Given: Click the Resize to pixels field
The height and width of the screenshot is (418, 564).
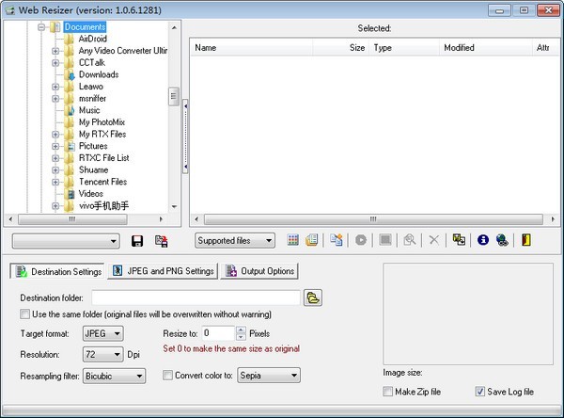Looking at the screenshot, I should pyautogui.click(x=218, y=333).
